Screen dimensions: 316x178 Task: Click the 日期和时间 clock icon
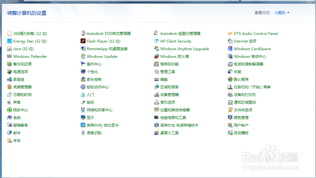[9, 95]
